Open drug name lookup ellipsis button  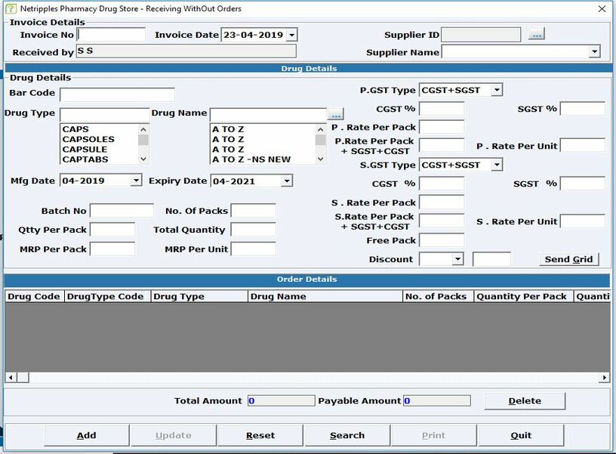coord(335,114)
